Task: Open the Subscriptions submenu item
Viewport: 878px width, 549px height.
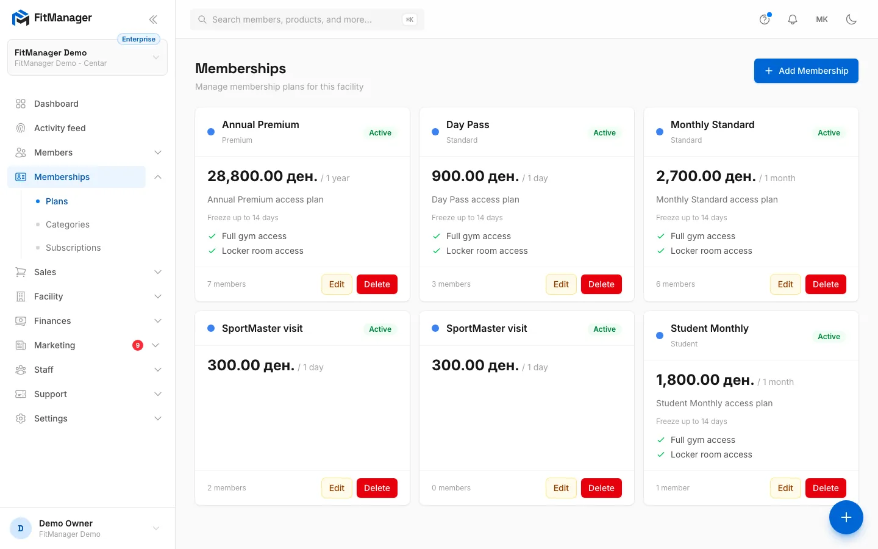Action: (x=73, y=248)
